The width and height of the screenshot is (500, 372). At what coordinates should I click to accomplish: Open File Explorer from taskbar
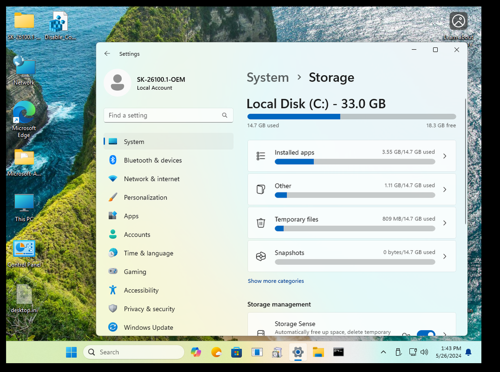point(318,352)
